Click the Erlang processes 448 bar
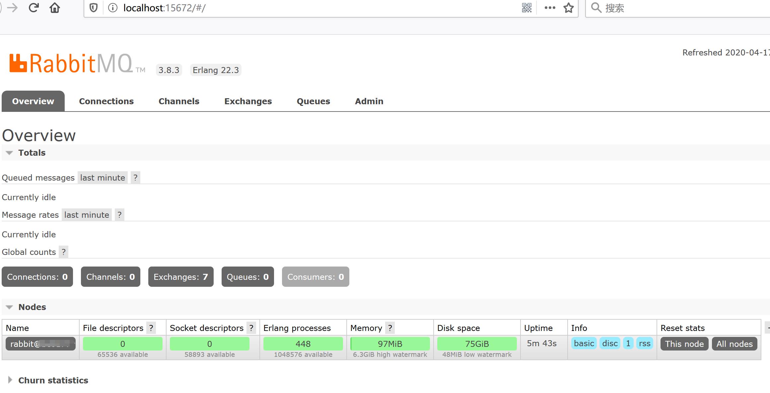Image resolution: width=770 pixels, height=393 pixels. (x=303, y=344)
